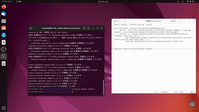The width and height of the screenshot is (199, 112).
Task: Launch Thunderbird mail from the dock
Action: pyautogui.click(x=3, y=14)
